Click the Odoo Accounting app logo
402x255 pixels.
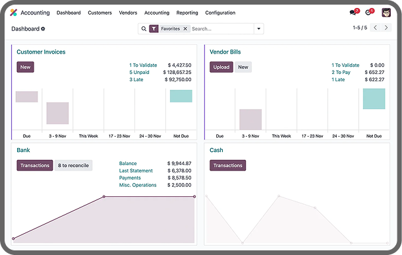[x=14, y=13]
